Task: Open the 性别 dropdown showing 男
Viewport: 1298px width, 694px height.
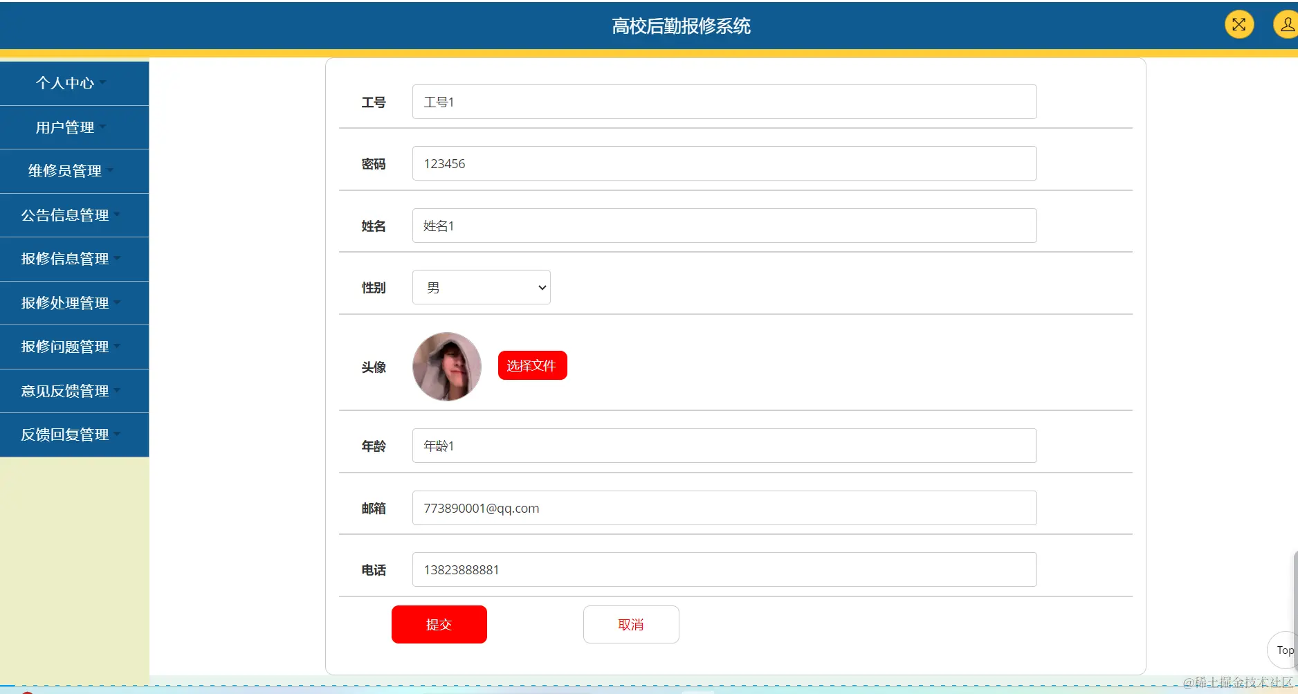Action: click(482, 287)
